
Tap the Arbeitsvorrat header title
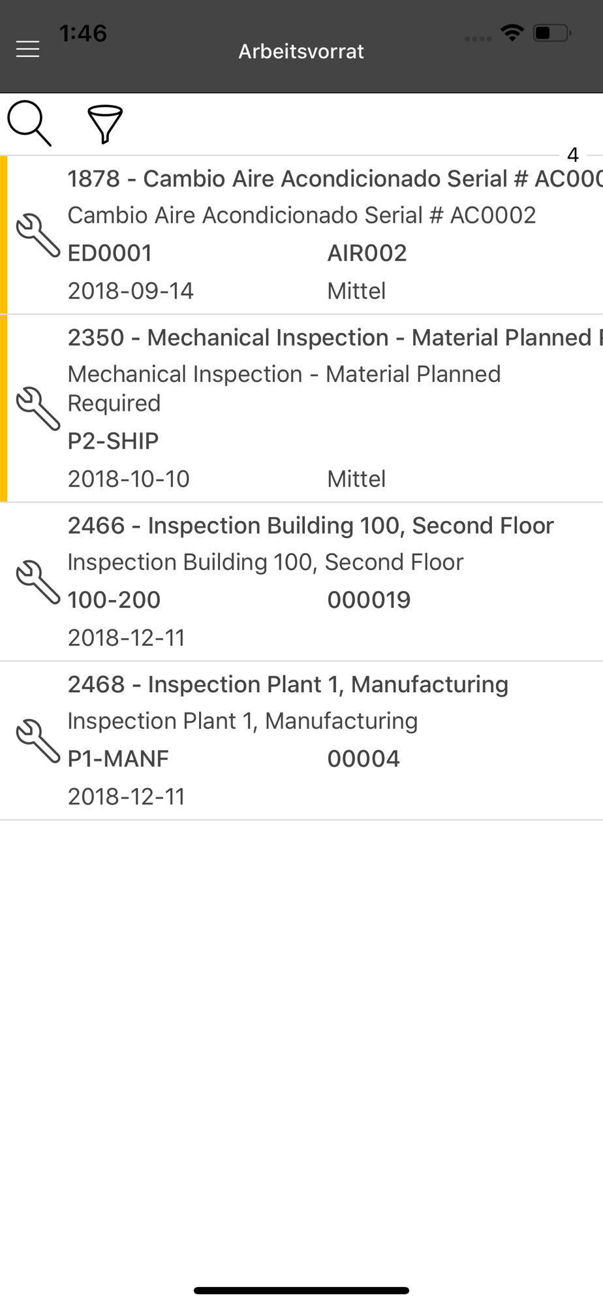(301, 51)
